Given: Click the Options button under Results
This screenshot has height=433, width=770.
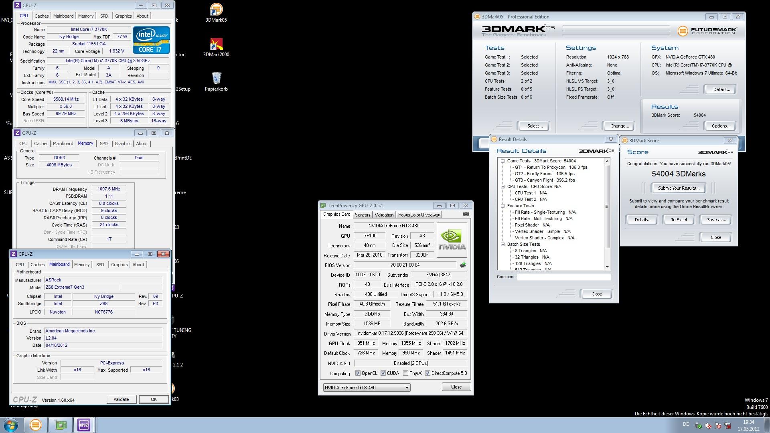Looking at the screenshot, I should [721, 126].
